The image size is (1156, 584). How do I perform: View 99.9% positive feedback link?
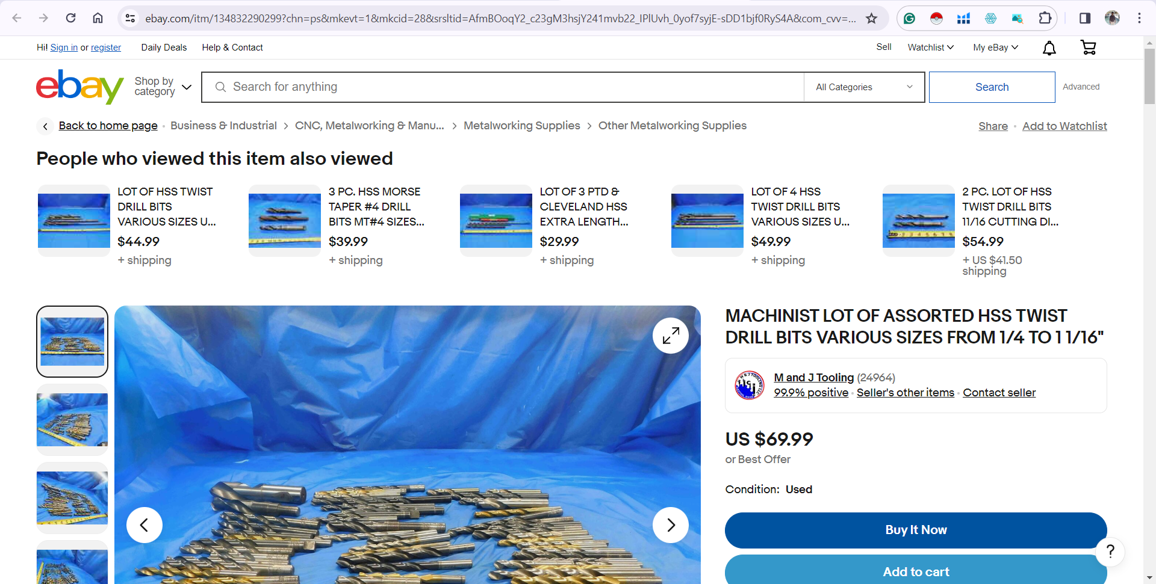[811, 393]
